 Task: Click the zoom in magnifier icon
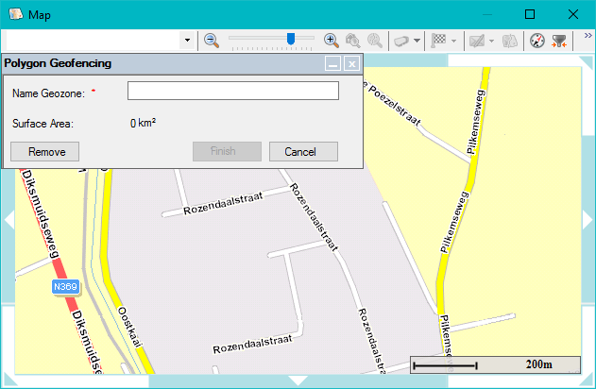331,41
